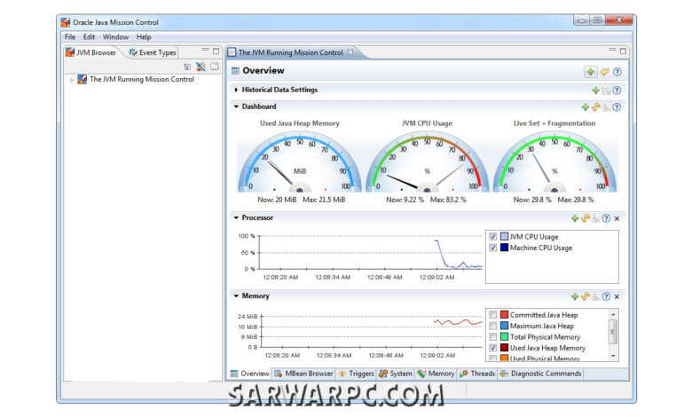This screenshot has width=692, height=417.
Task: Click the Maximum Java Heap blue swatch
Action: click(x=504, y=326)
